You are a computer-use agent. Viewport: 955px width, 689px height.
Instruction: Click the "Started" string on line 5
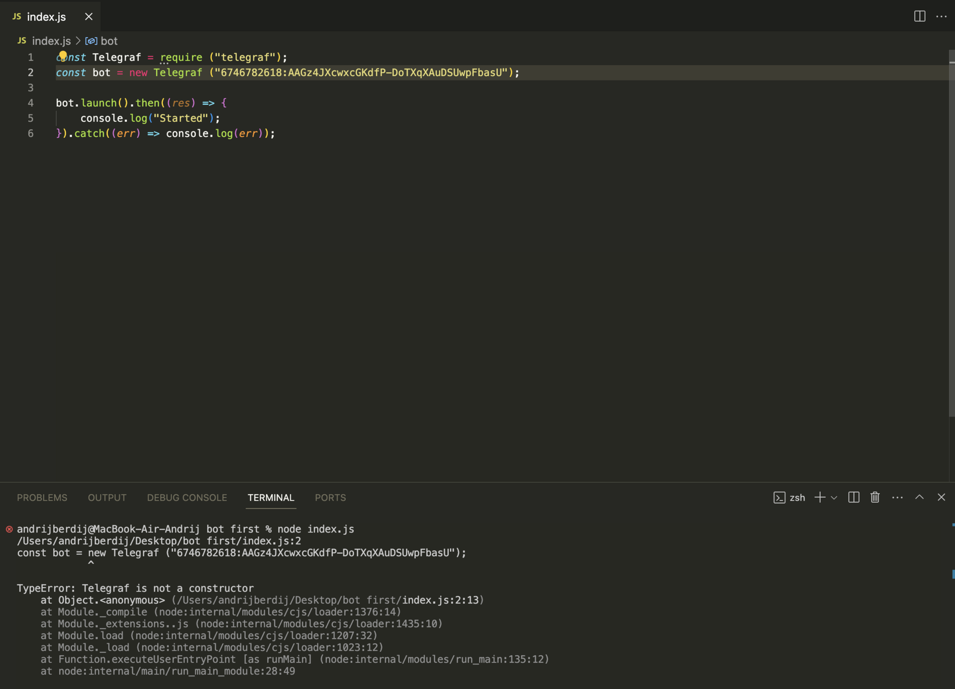[181, 118]
